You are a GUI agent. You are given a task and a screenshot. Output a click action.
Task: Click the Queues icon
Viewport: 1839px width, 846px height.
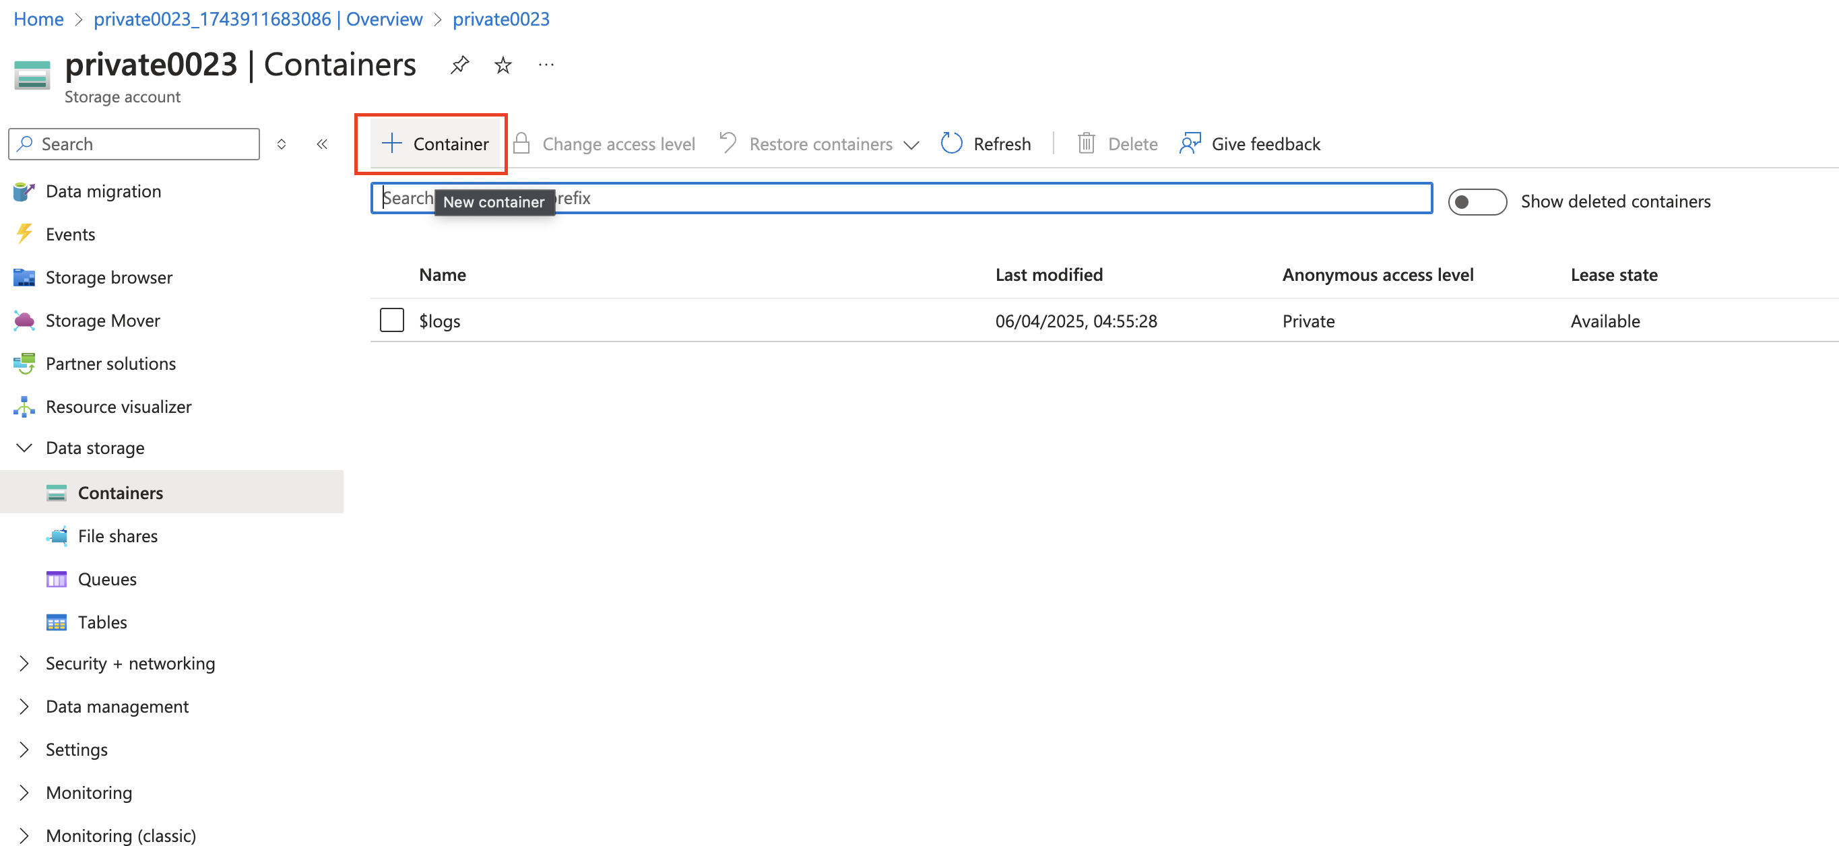[57, 579]
